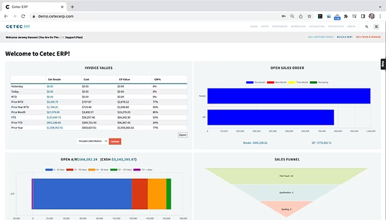Click First Touch funnel segment
Viewport: 386px width, 220px height.
pos(286,176)
